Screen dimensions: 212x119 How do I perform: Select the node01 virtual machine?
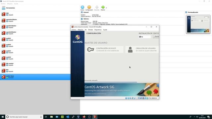point(35,39)
